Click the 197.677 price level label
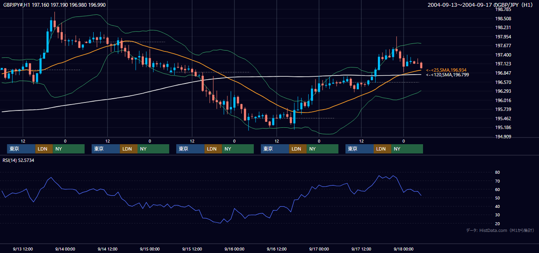The width and height of the screenshot is (539, 253). [503, 46]
